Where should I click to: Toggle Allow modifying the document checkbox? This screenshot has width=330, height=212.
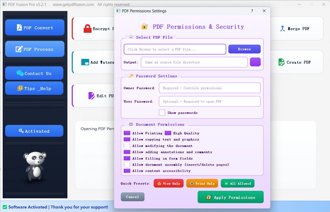127,146
